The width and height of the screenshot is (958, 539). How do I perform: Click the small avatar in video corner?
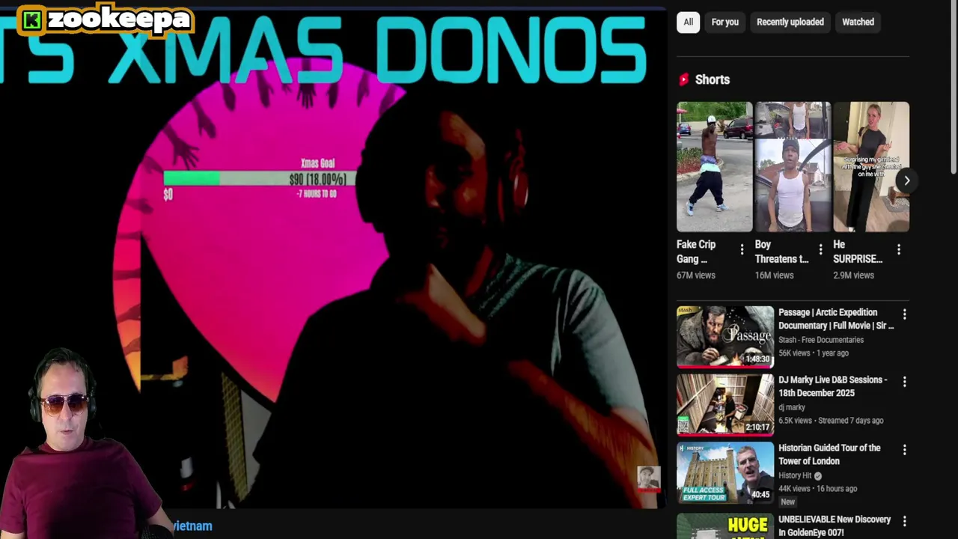tap(648, 478)
